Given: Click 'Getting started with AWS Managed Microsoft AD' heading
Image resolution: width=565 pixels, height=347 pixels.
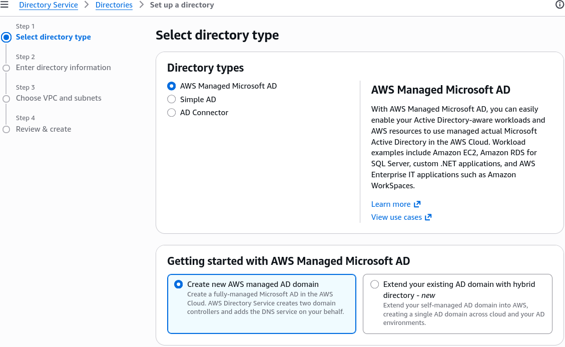Looking at the screenshot, I should [x=289, y=261].
